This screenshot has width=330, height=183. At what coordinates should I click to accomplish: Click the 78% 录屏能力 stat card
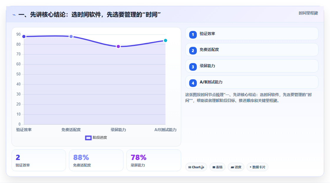(x=154, y=160)
